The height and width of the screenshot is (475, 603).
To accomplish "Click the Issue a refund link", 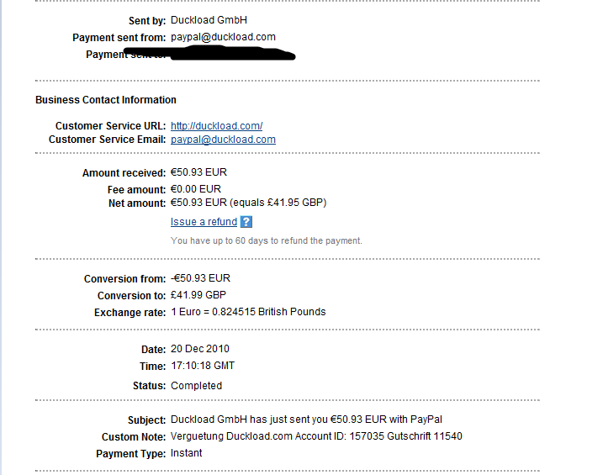I will coord(204,222).
